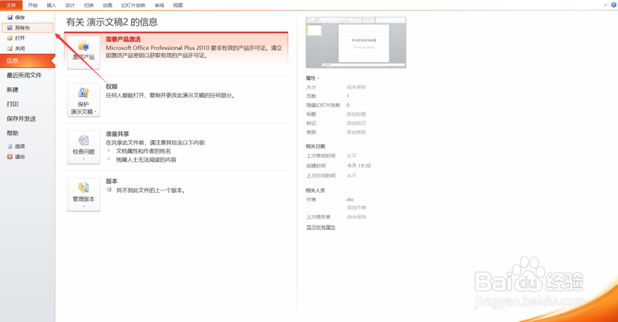The image size is (618, 322).
Task: Switch to the Insert (插入) tab
Action: point(51,5)
